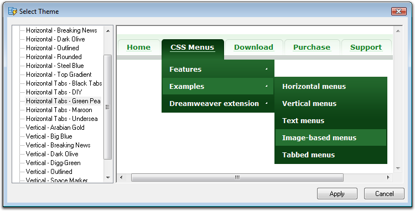Choose Horizontal Tabs - Maroon theme

[x=59, y=110]
